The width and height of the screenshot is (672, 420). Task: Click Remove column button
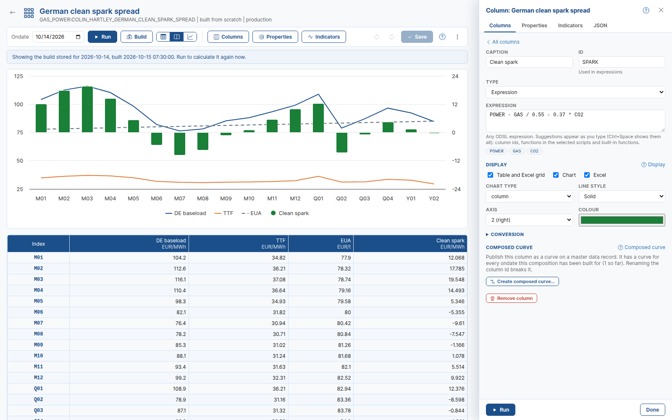[511, 298]
